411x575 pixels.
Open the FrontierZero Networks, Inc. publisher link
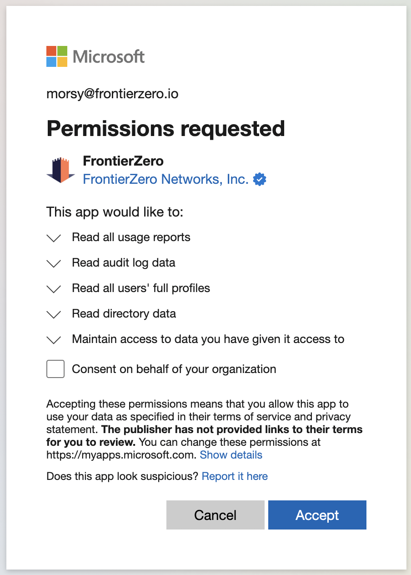click(165, 179)
